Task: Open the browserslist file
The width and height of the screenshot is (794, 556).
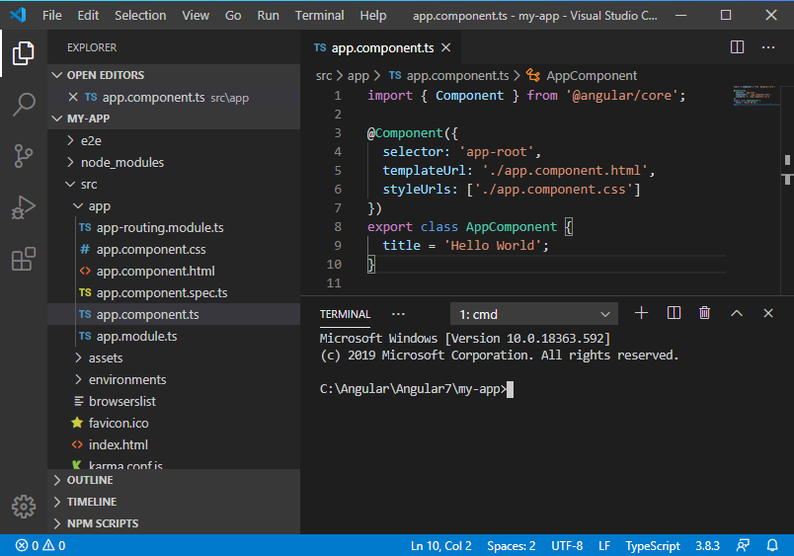Action: click(x=174, y=401)
